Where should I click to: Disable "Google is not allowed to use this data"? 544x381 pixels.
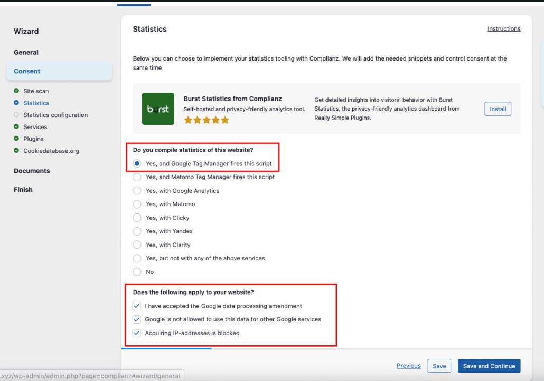(137, 319)
